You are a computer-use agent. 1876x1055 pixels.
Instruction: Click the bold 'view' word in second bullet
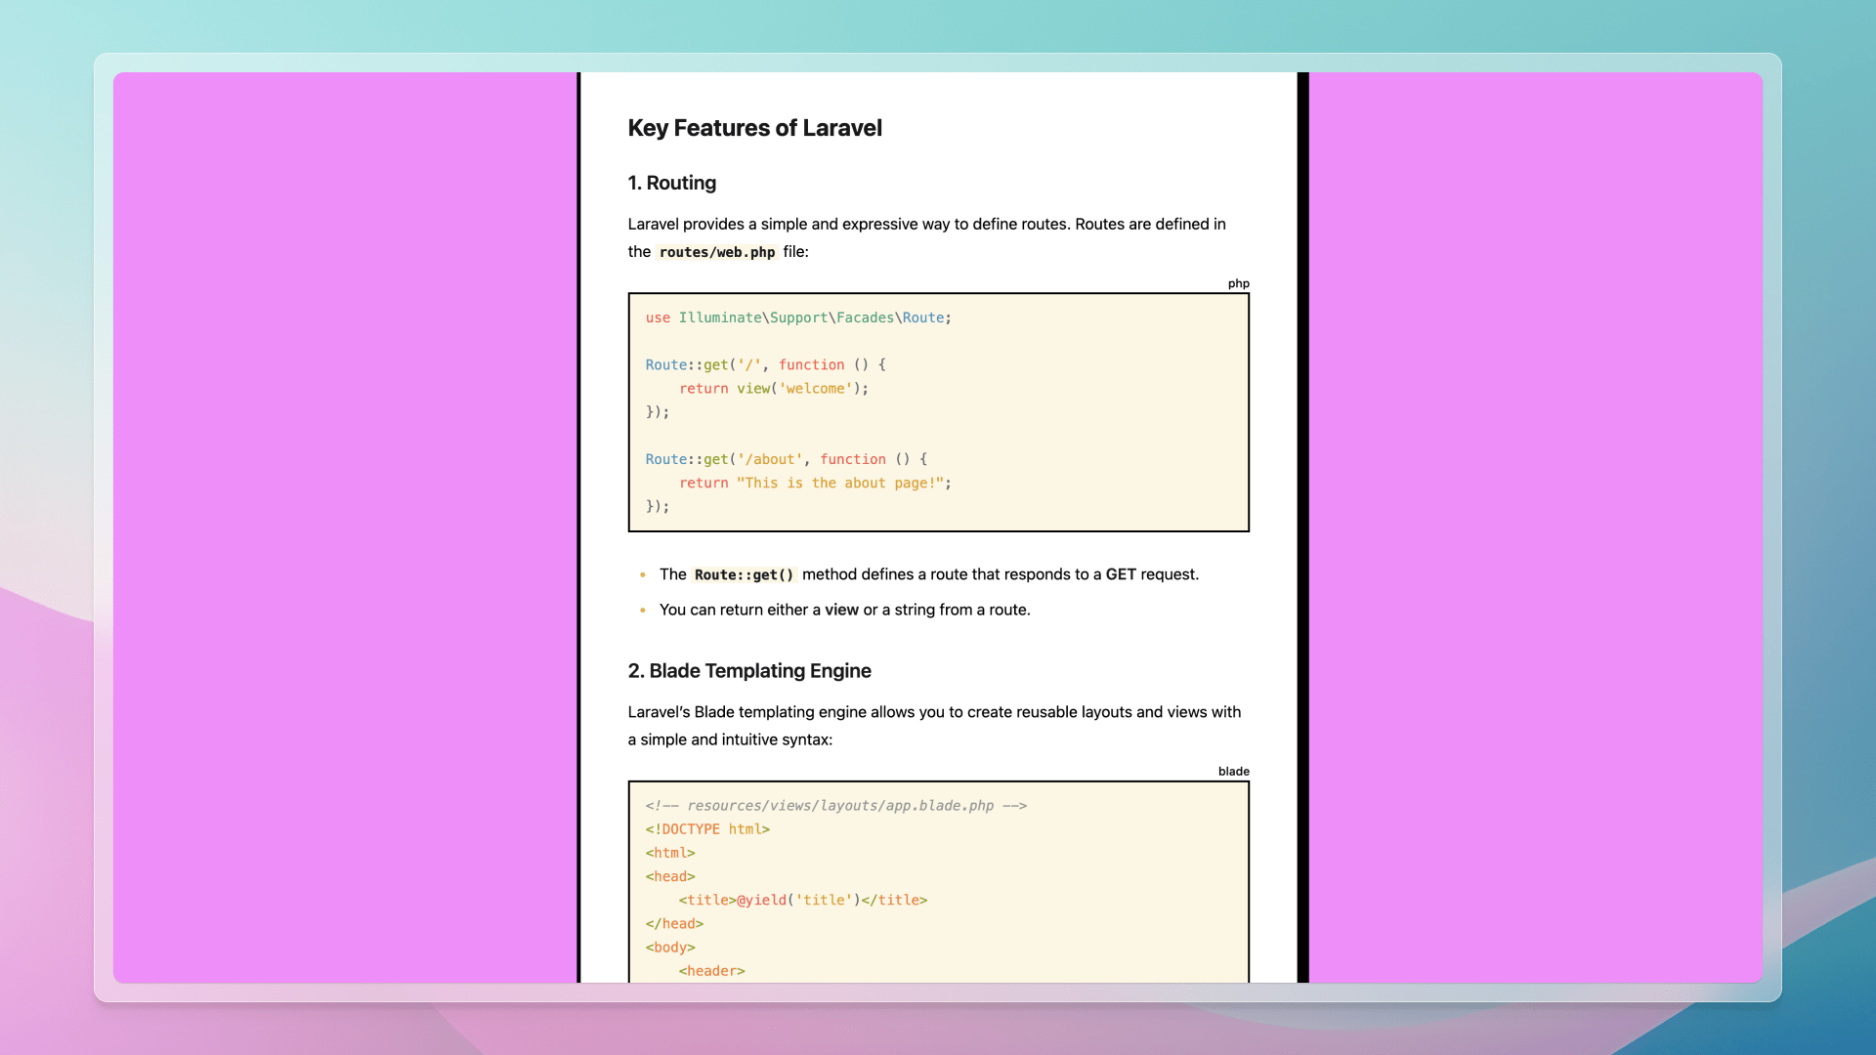pos(841,610)
